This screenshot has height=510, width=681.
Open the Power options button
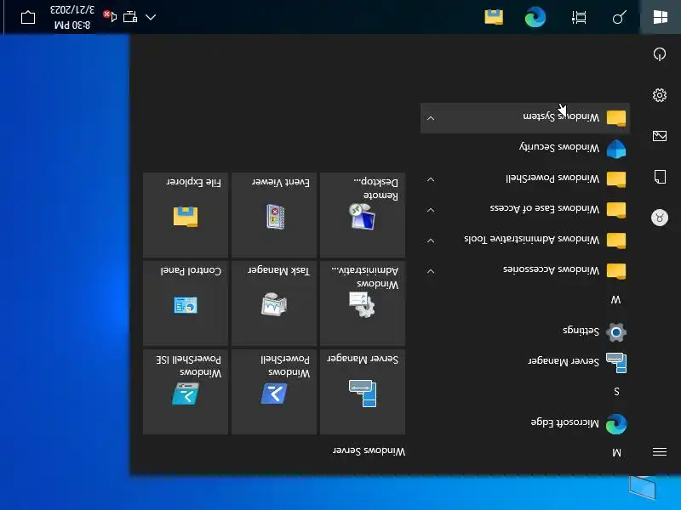(660, 54)
